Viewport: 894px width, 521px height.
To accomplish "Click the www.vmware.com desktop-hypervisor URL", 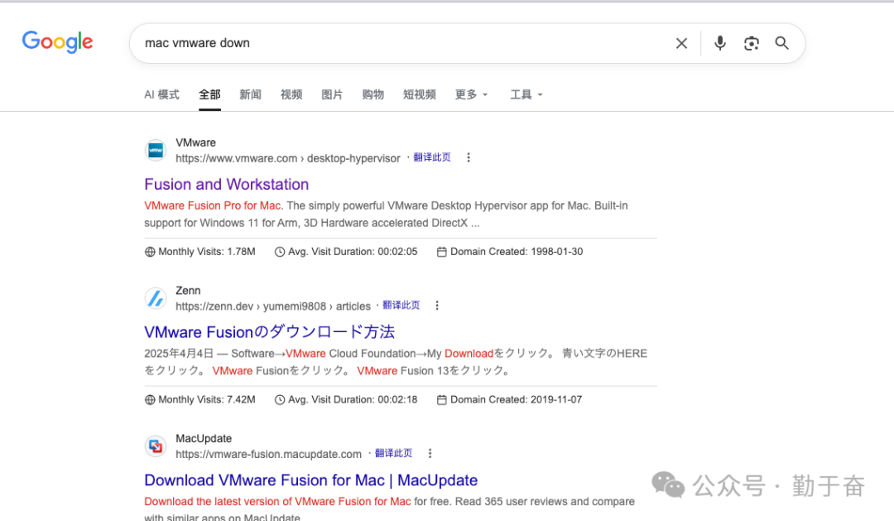I will coord(288,159).
